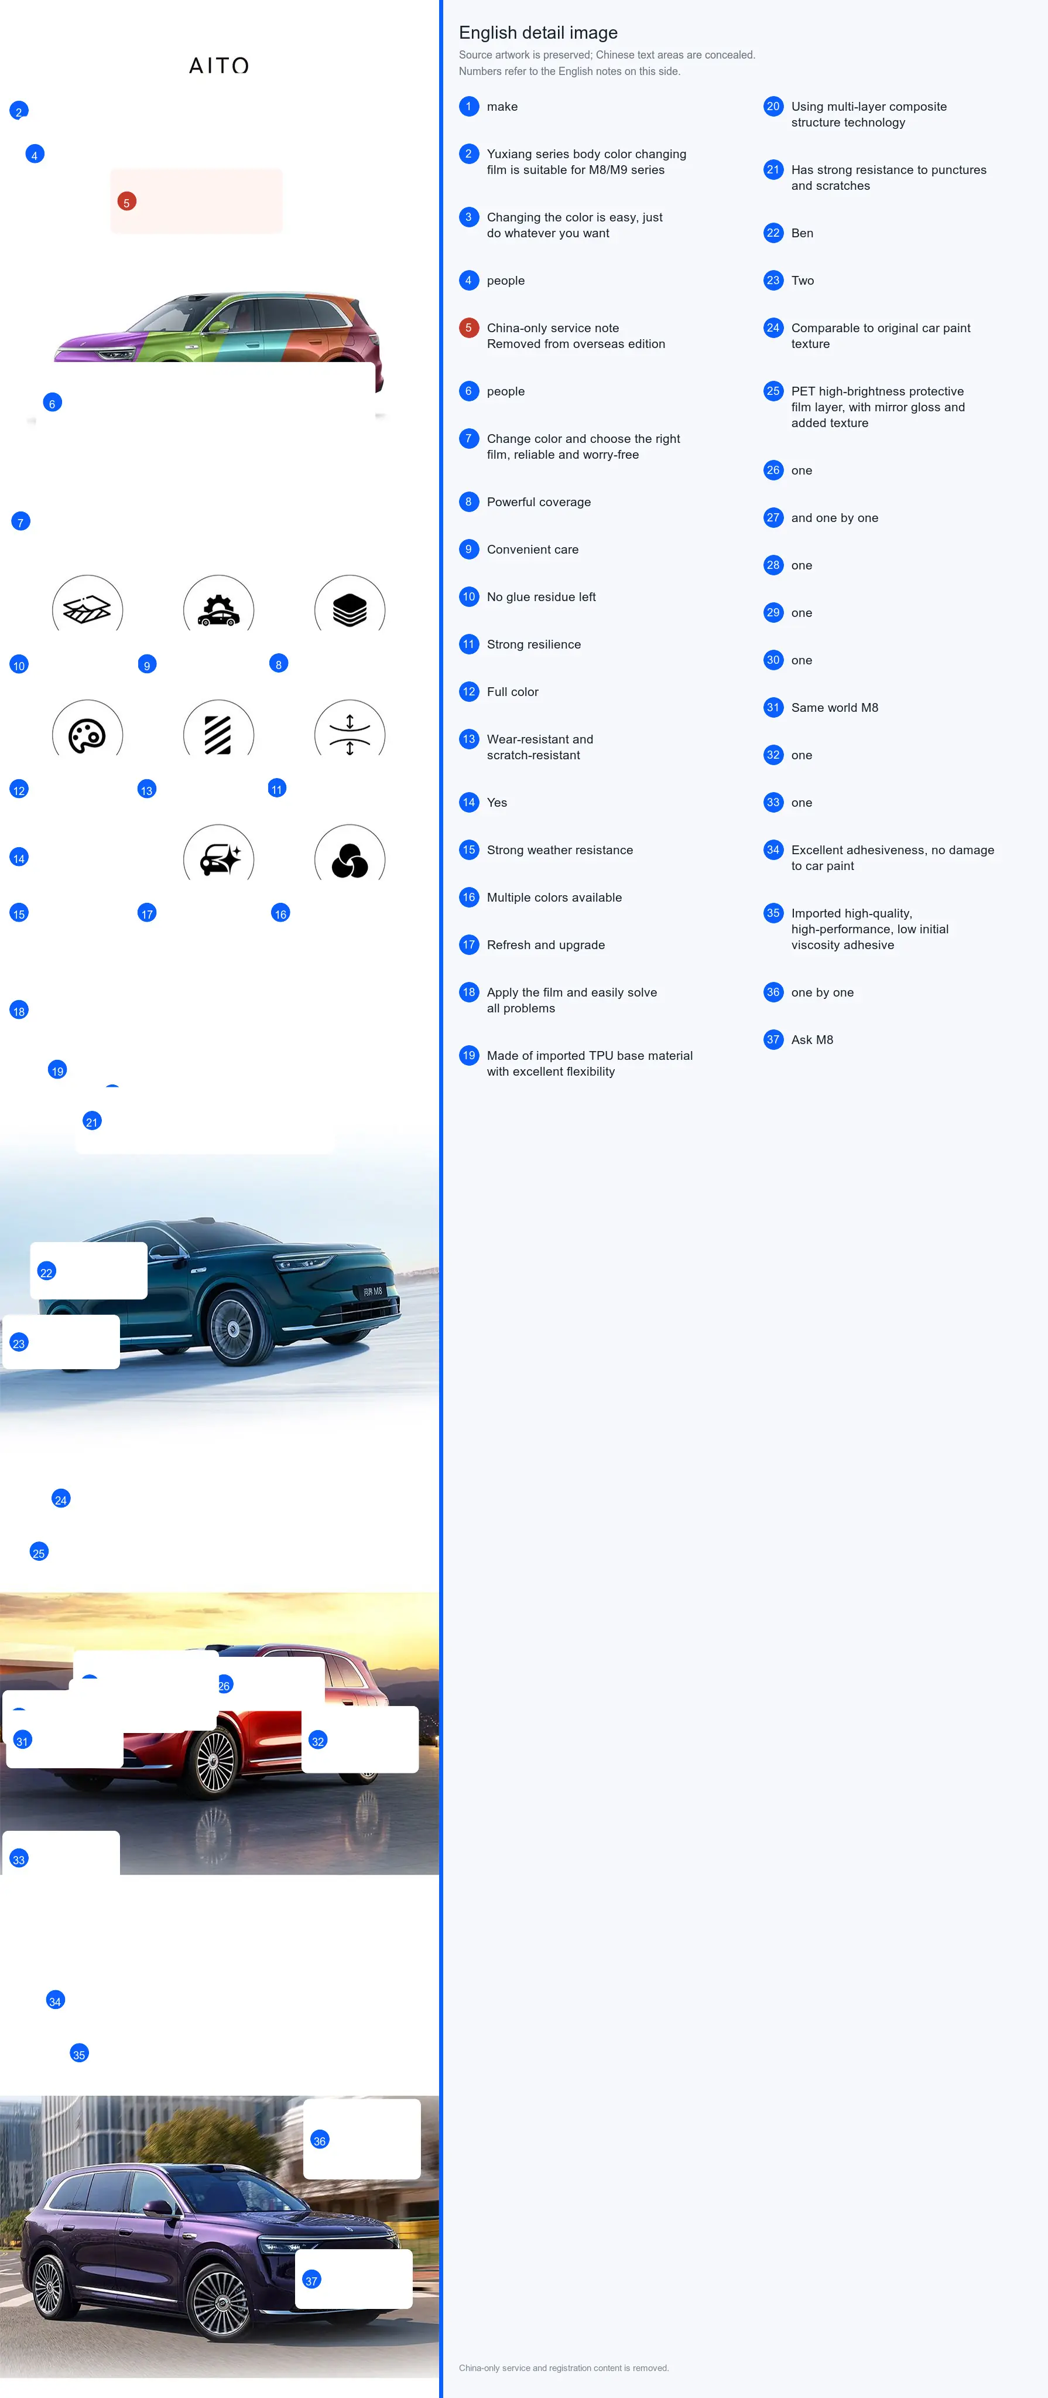
Task: Select "Comparable to original car paint texture" note
Action: 881,336
